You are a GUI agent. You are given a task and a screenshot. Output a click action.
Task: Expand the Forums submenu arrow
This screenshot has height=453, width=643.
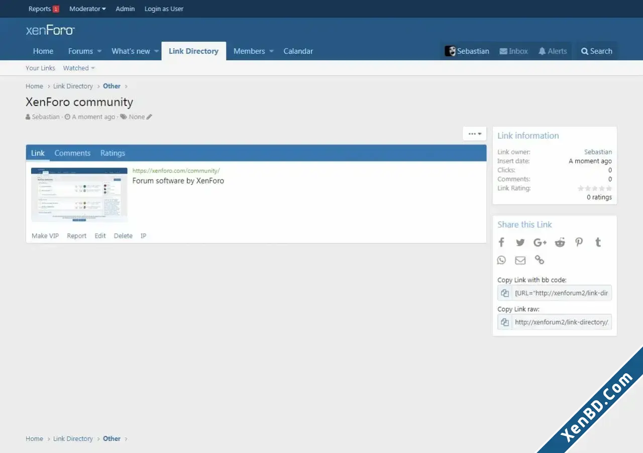tap(99, 51)
